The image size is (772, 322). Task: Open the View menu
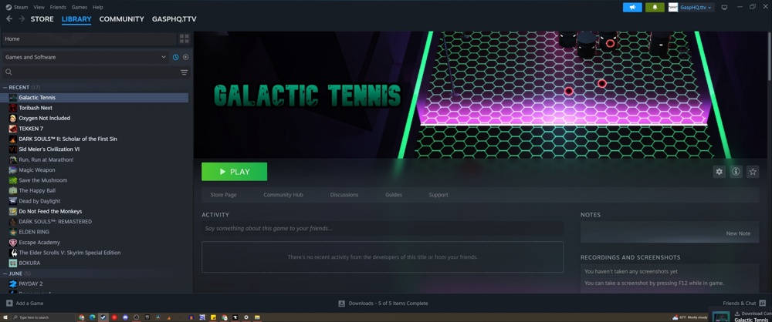click(39, 8)
